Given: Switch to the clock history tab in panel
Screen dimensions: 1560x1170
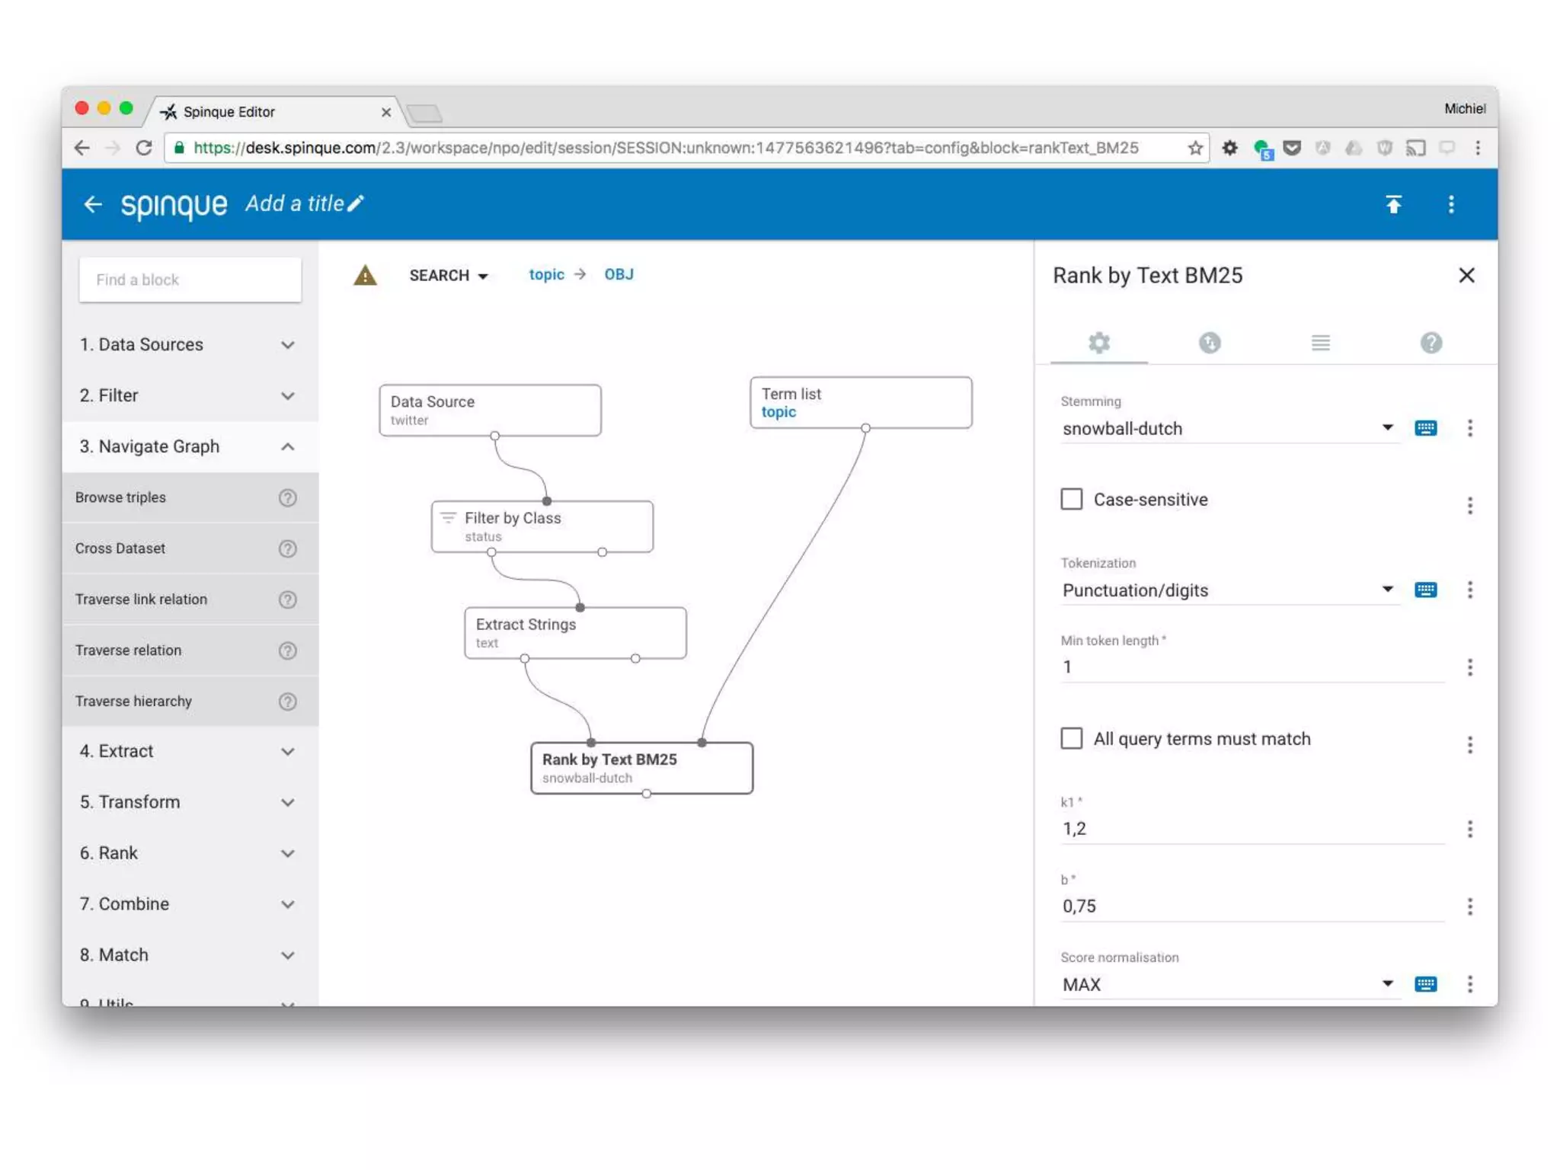Looking at the screenshot, I should tap(1210, 343).
